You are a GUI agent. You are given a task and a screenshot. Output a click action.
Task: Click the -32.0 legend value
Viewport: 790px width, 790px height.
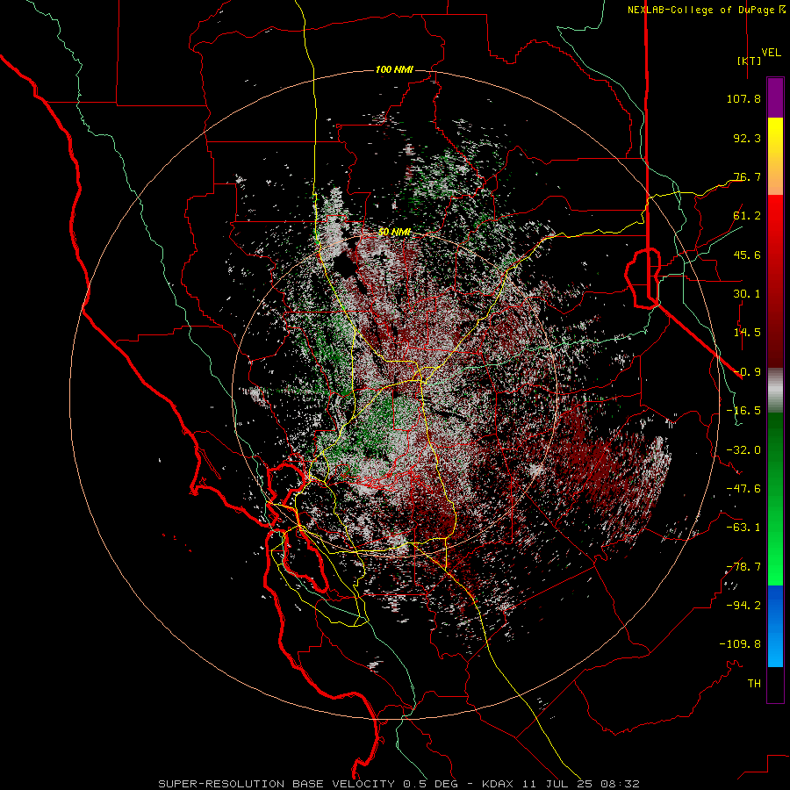click(743, 450)
